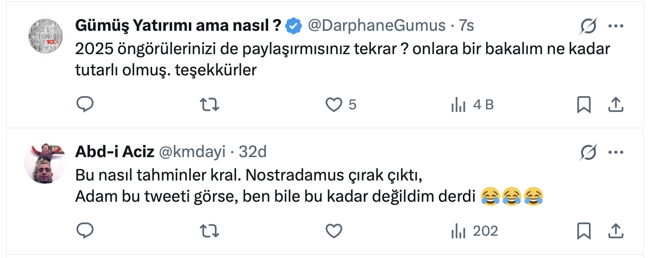
Task: Click Abd-i Aciz's profile avatar
Action: 45,162
